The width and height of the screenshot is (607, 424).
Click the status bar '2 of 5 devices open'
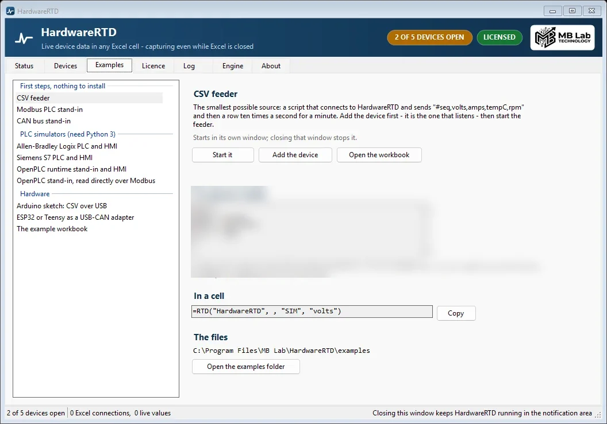click(36, 413)
